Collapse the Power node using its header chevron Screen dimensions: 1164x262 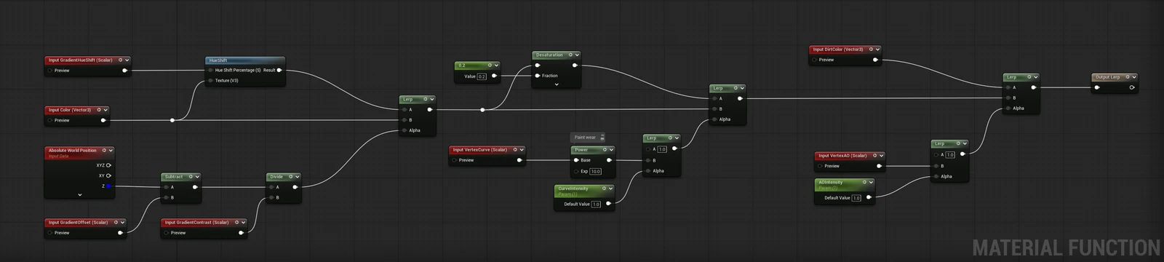pyautogui.click(x=611, y=150)
